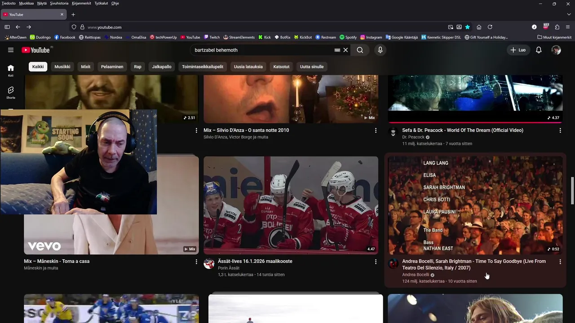
Task: Open Dr. Peacock channel avatar
Action: point(393,132)
